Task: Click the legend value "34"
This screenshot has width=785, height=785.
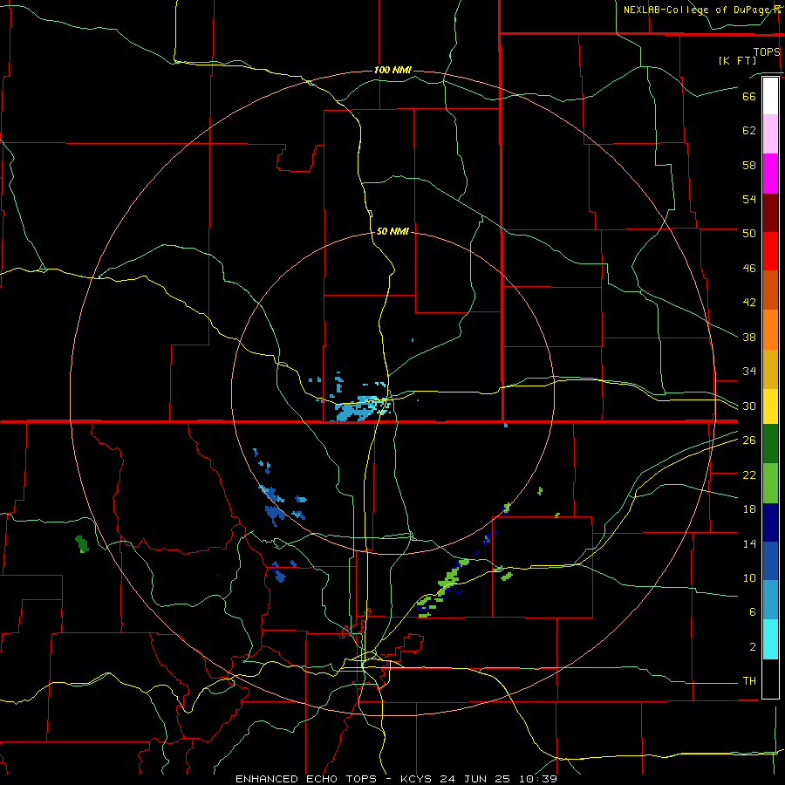Action: pyautogui.click(x=749, y=371)
